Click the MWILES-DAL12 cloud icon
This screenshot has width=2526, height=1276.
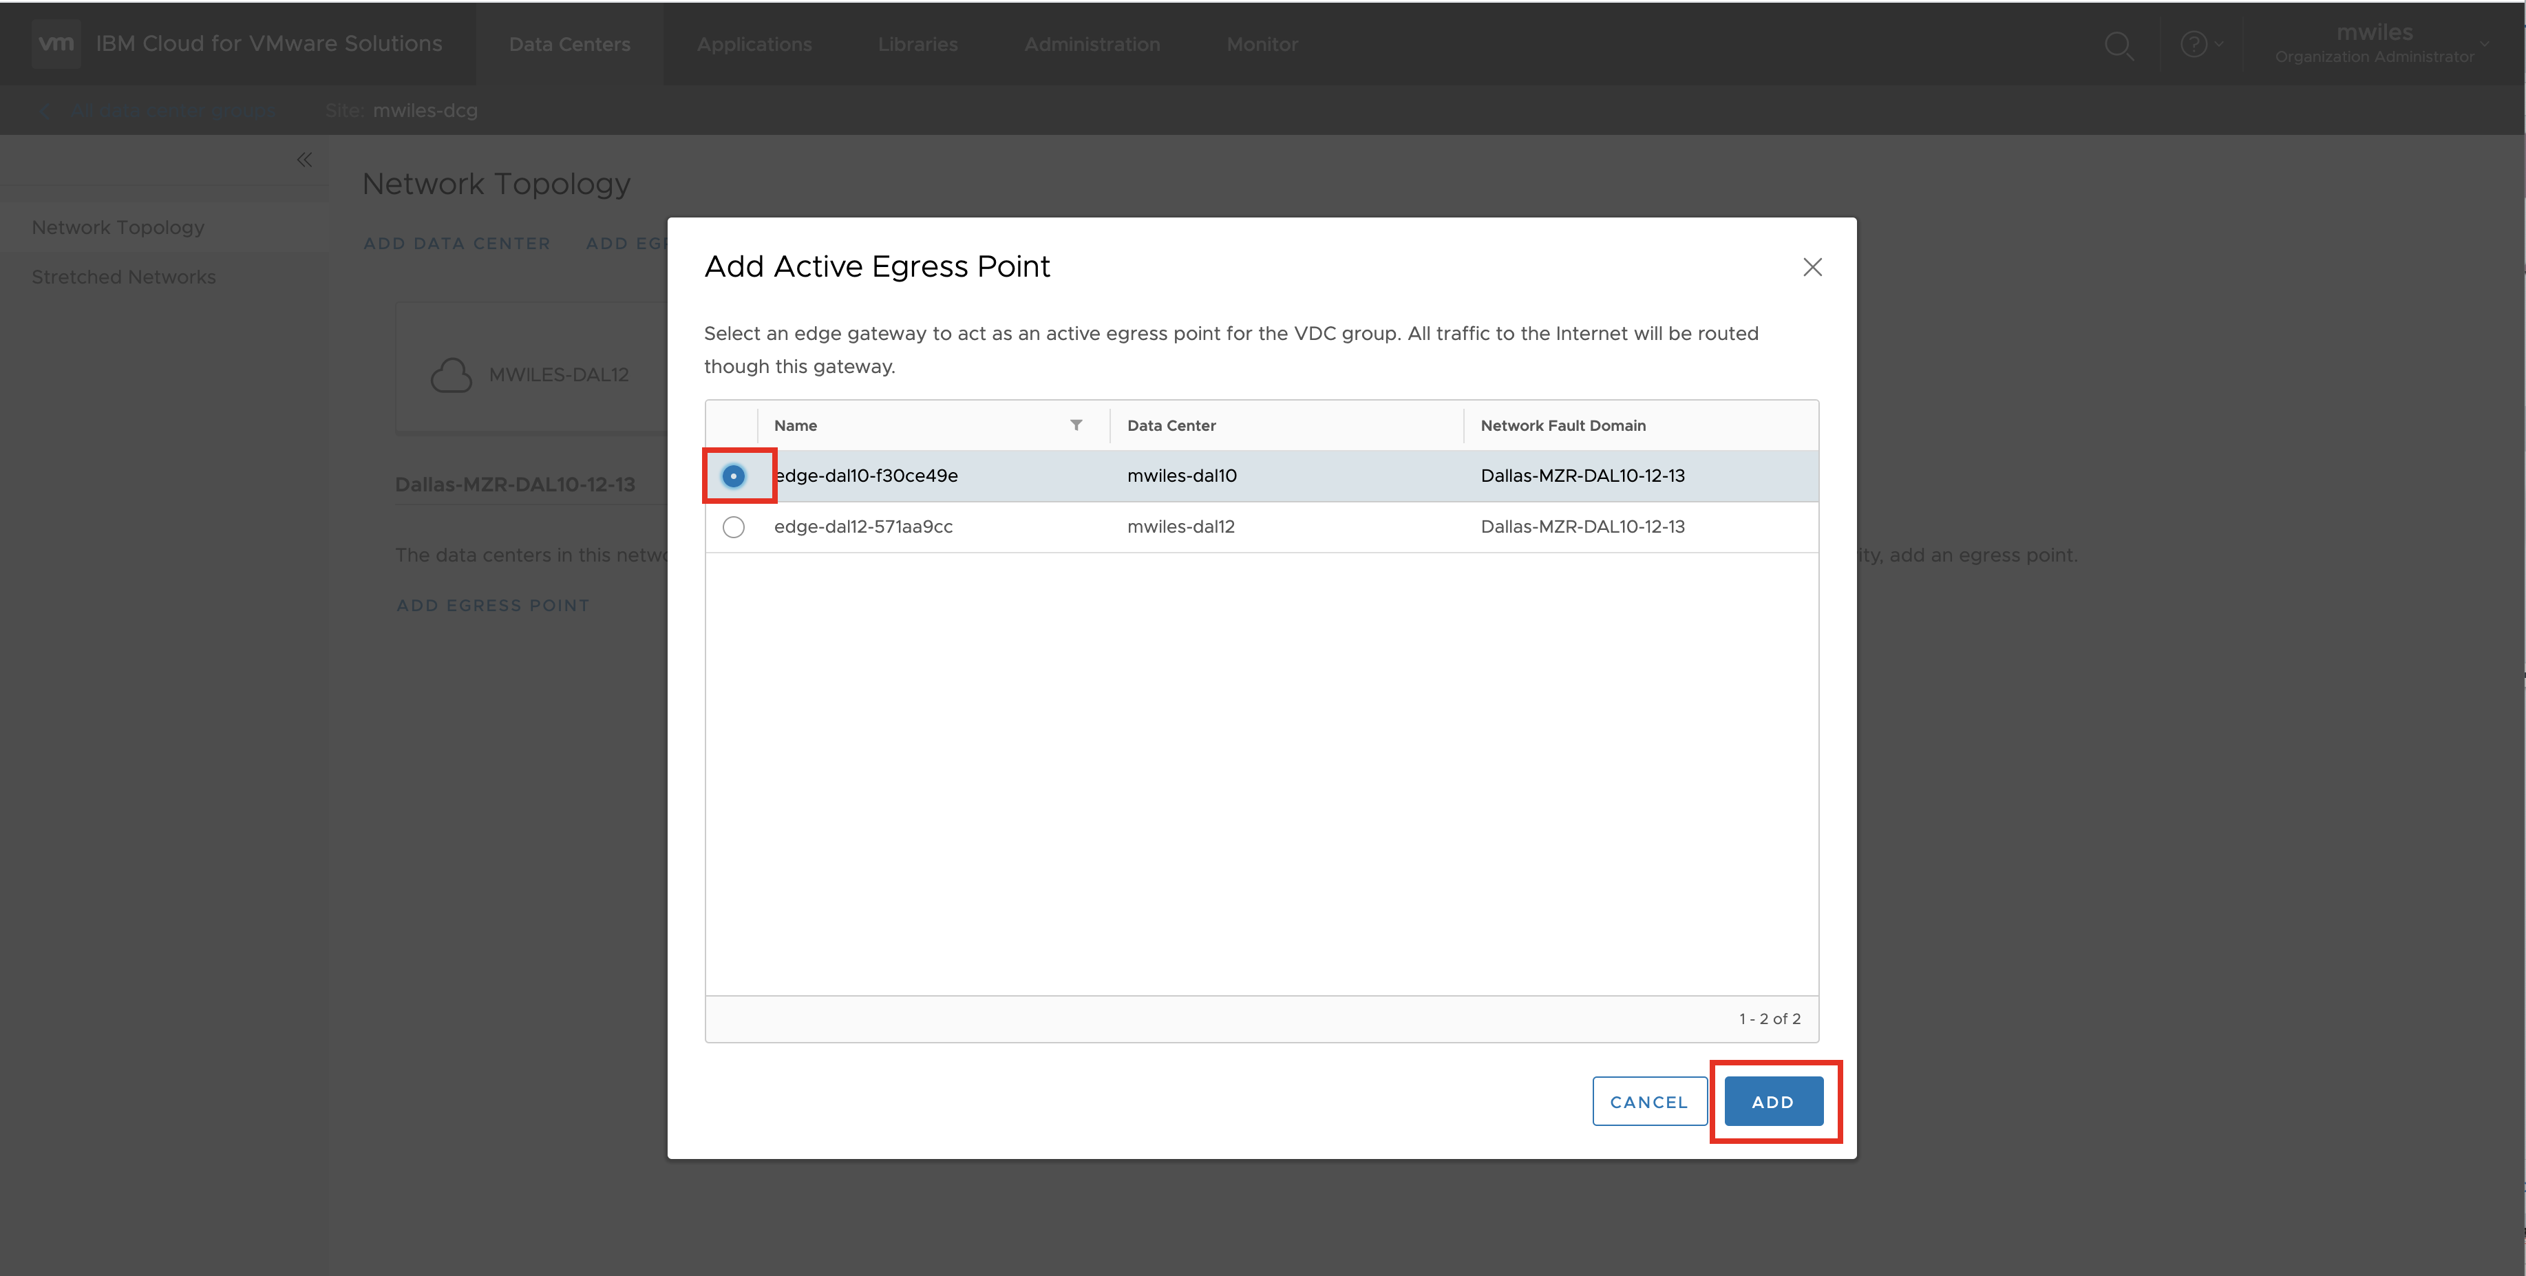click(451, 374)
